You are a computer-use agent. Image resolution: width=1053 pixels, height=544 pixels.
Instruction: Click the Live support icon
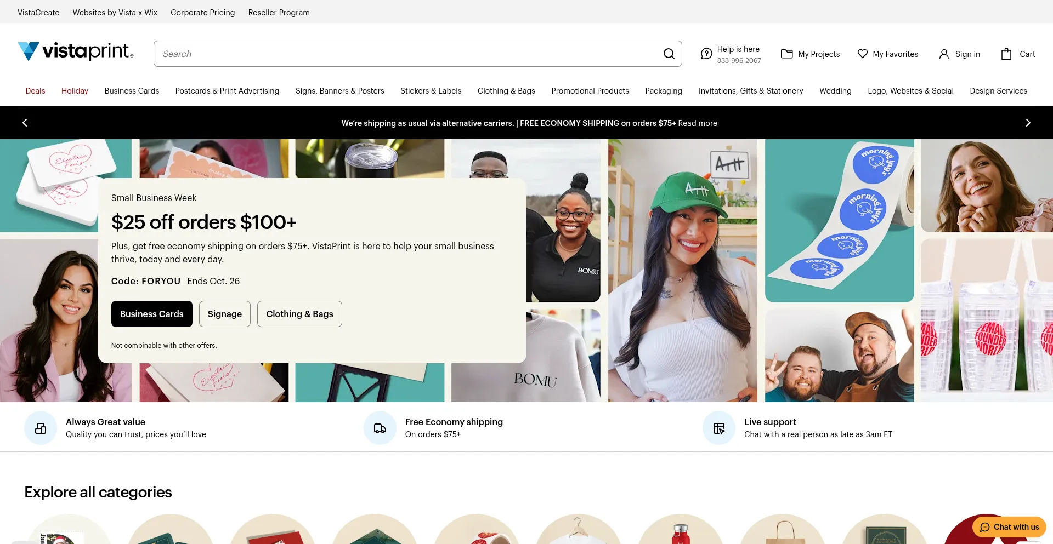click(718, 428)
